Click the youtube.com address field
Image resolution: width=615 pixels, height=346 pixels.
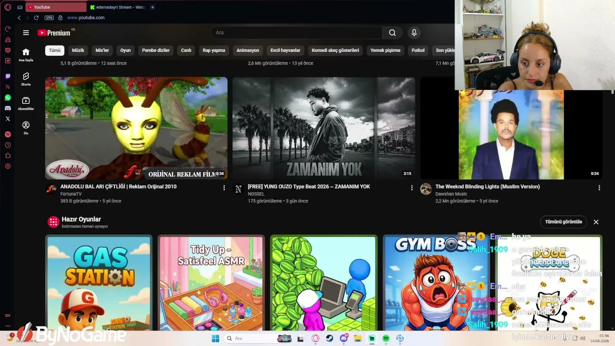[86, 18]
